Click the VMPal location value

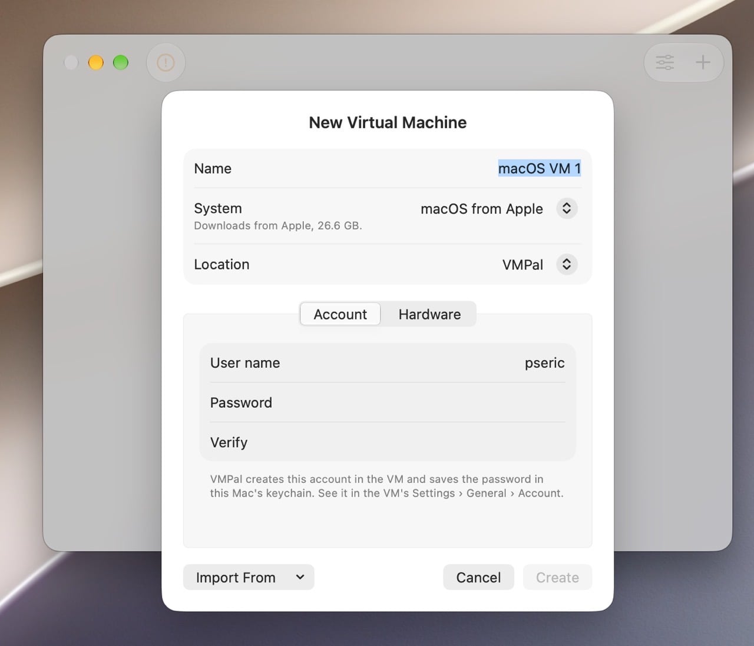point(522,265)
